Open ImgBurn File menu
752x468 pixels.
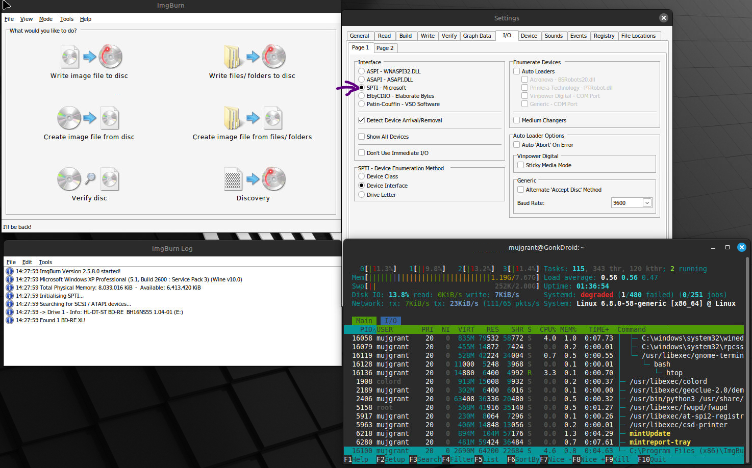pyautogui.click(x=9, y=19)
